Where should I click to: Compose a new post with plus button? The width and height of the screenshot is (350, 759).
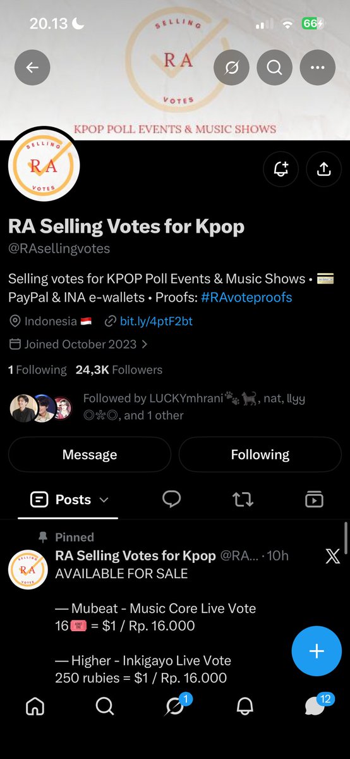317,651
